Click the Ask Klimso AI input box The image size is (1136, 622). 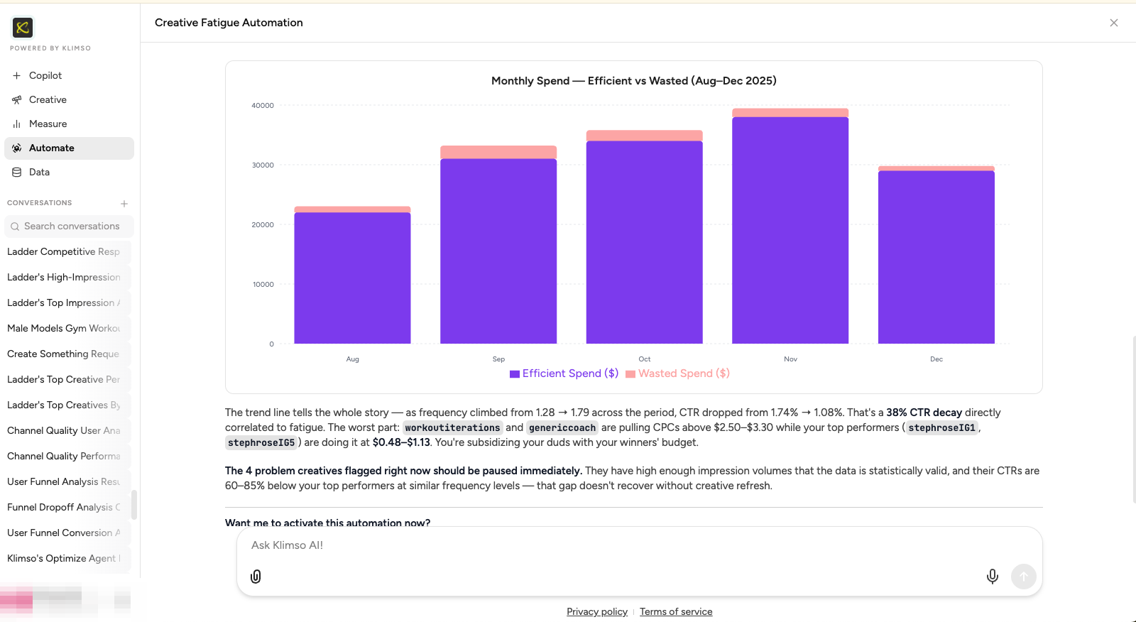click(639, 545)
